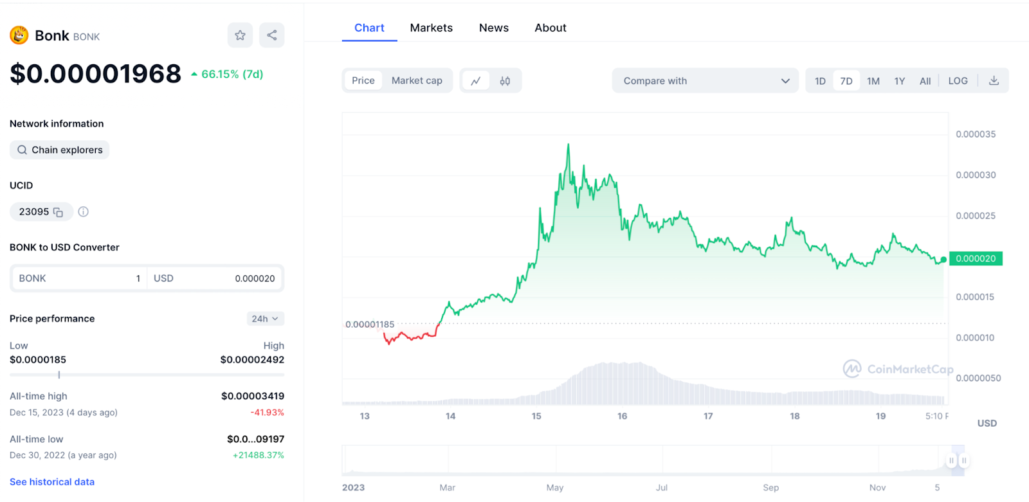Expand Compare with using chevron arrow
1029x502 pixels.
pos(785,81)
